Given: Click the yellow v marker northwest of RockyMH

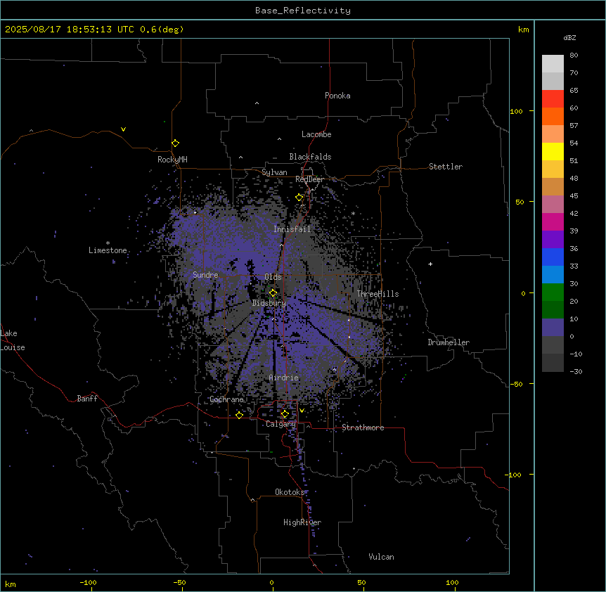Looking at the screenshot, I should pos(123,129).
